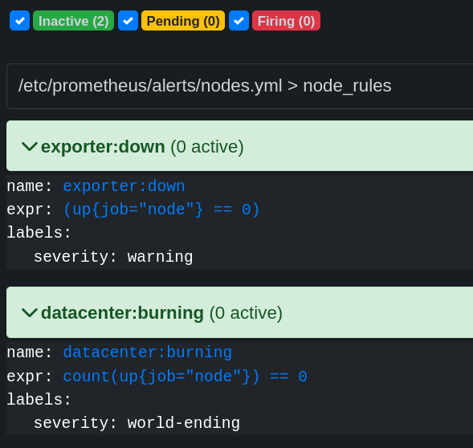Click the (0 active) count beside datacenter:burning
Screen dimensions: 473x448
click(246, 313)
